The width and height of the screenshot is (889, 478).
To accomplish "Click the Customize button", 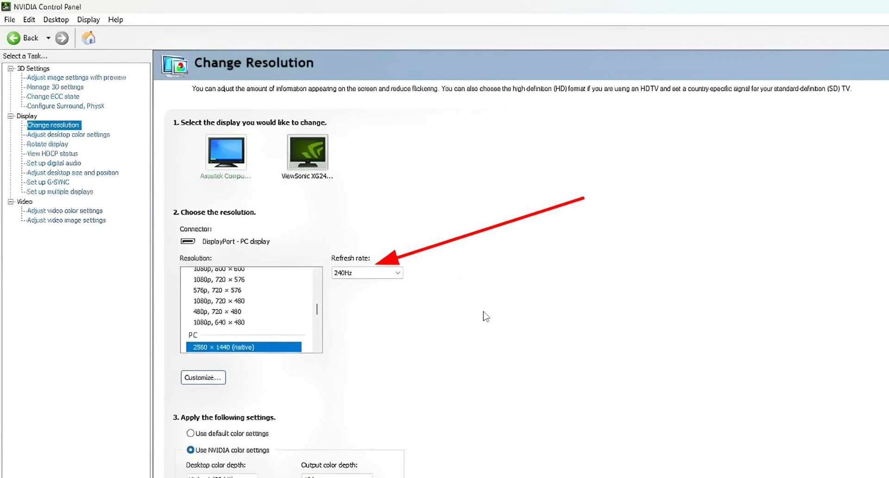I will coord(203,378).
